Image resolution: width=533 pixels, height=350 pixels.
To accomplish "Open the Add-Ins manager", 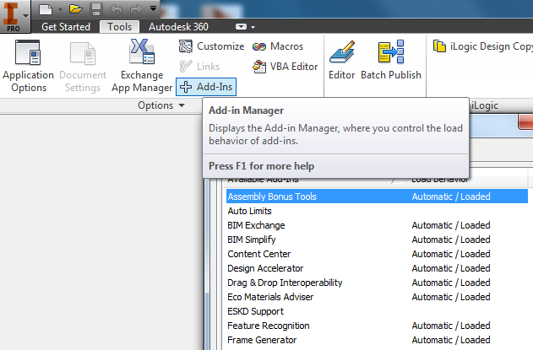I will (x=206, y=87).
